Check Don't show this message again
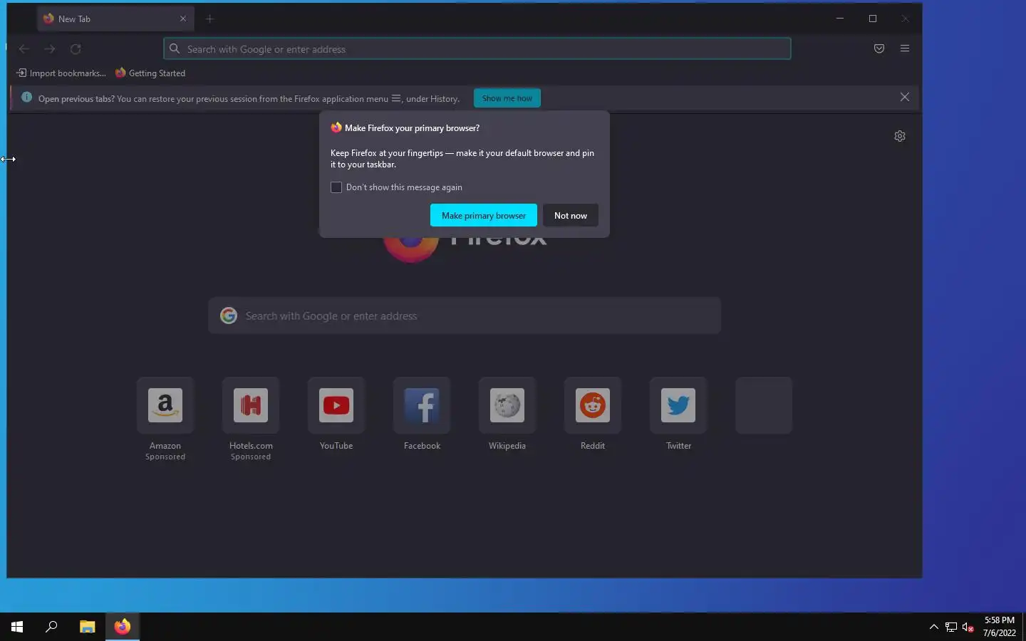Screen dimensions: 1026x641 [x=336, y=187]
